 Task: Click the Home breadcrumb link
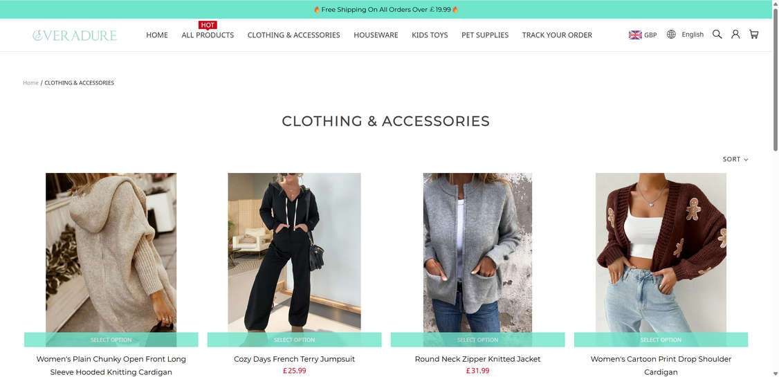point(31,83)
